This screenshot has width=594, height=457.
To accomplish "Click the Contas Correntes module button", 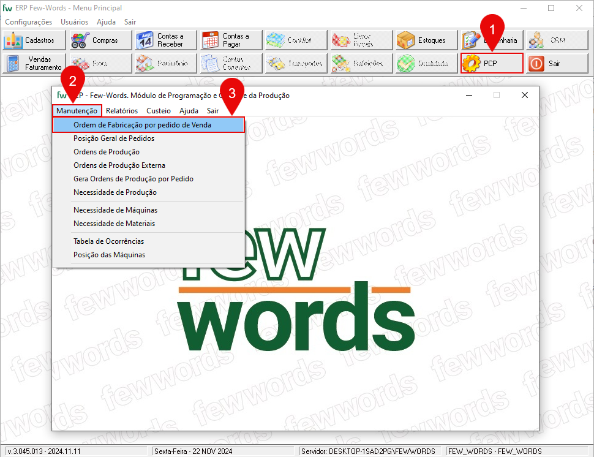I will (231, 63).
